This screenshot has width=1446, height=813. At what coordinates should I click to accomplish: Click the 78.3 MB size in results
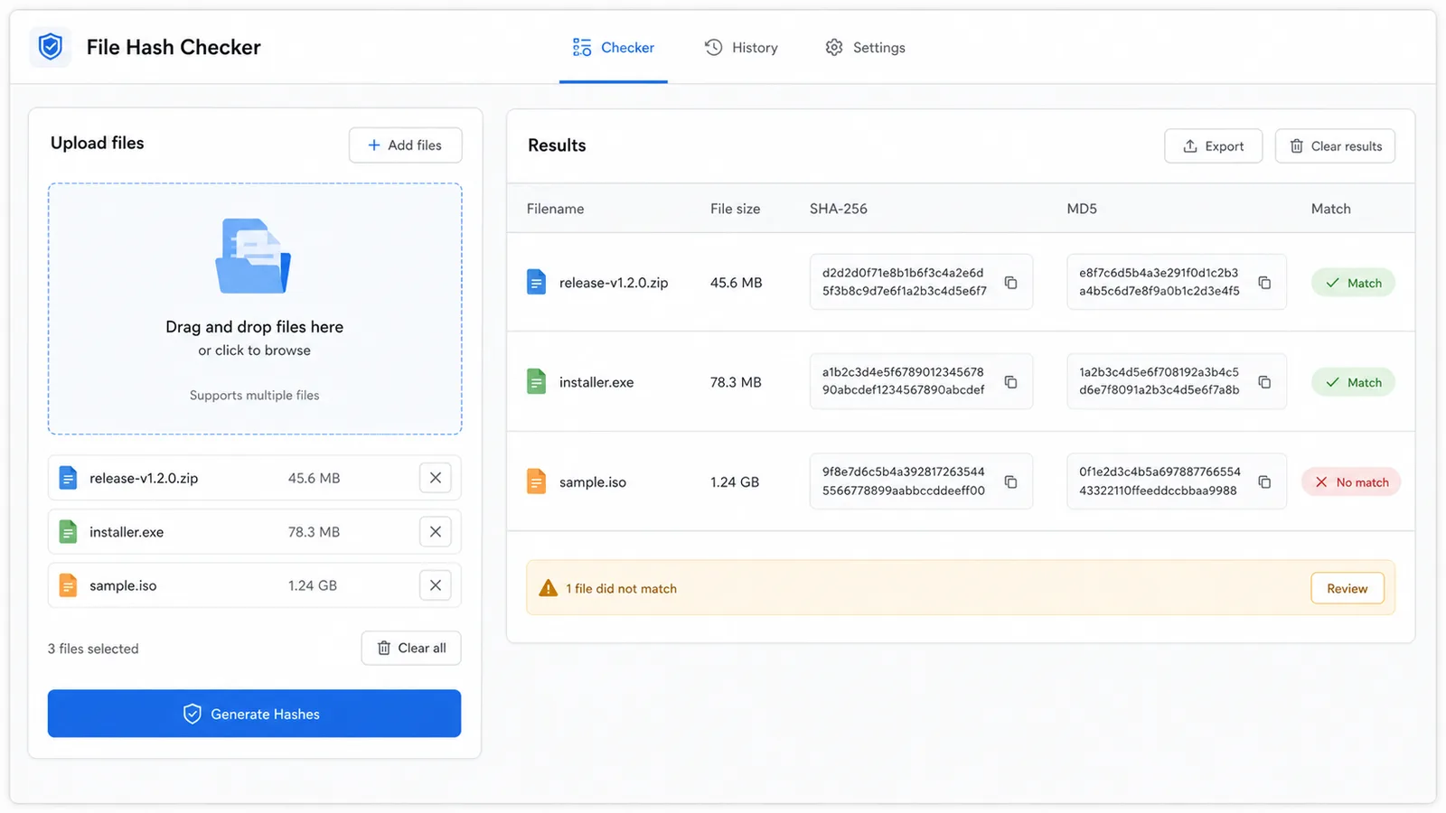pos(736,382)
